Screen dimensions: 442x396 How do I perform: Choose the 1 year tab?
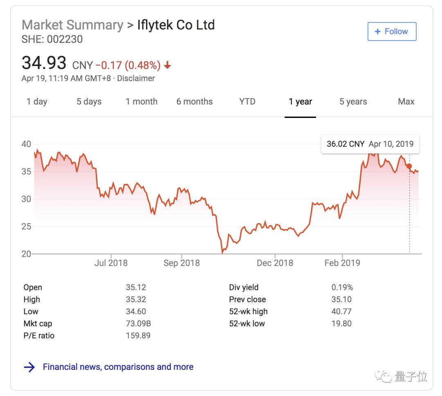300,102
